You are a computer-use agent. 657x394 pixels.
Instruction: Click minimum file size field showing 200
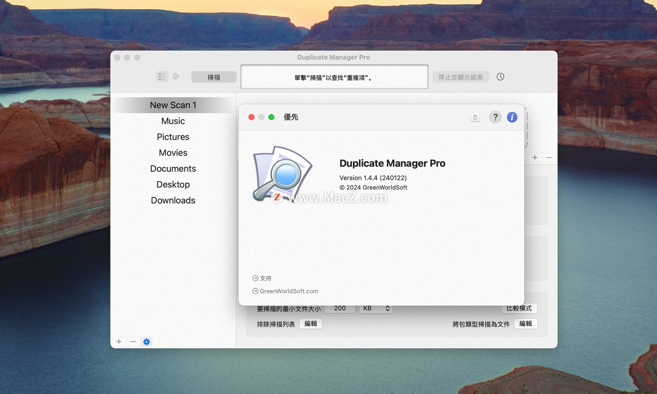339,309
